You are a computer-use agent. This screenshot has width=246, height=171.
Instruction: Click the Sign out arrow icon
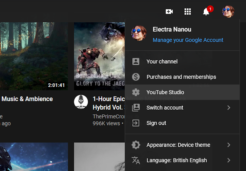pyautogui.click(x=136, y=123)
